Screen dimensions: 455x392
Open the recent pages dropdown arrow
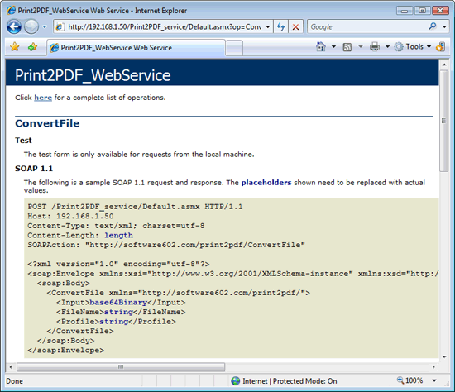(x=45, y=27)
